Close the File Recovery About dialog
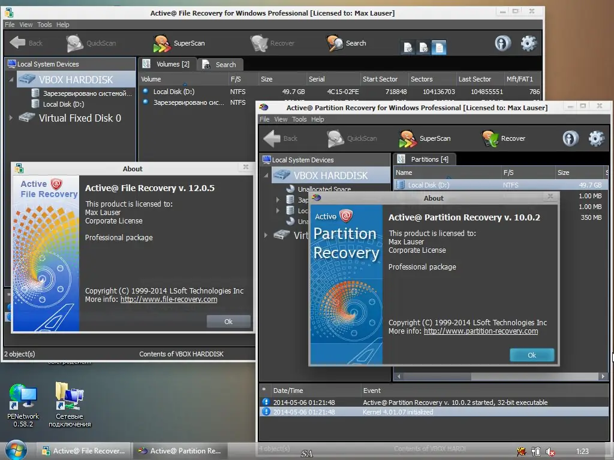Screen dimensions: 614x460 pyautogui.click(x=246, y=167)
